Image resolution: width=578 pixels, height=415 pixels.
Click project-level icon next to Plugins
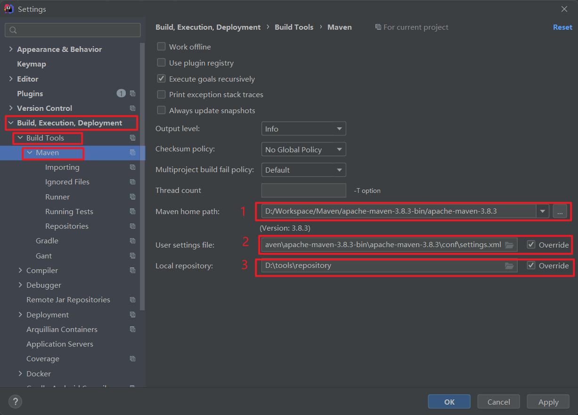click(132, 94)
